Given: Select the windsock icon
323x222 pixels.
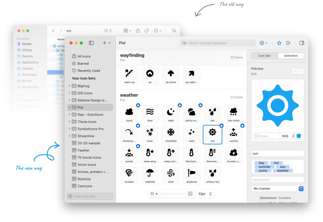Looking at the screenshot, I should [x=192, y=175].
